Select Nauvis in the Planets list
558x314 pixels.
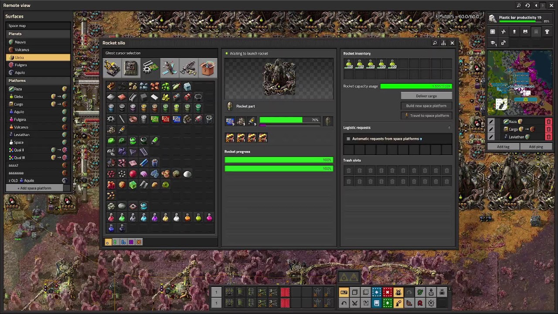point(38,42)
